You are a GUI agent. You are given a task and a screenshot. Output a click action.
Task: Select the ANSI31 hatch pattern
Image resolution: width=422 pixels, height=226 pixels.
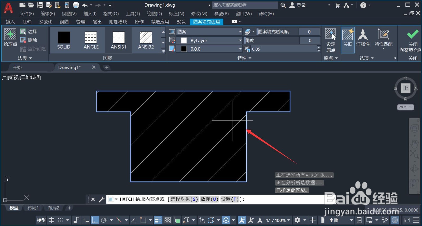point(118,40)
